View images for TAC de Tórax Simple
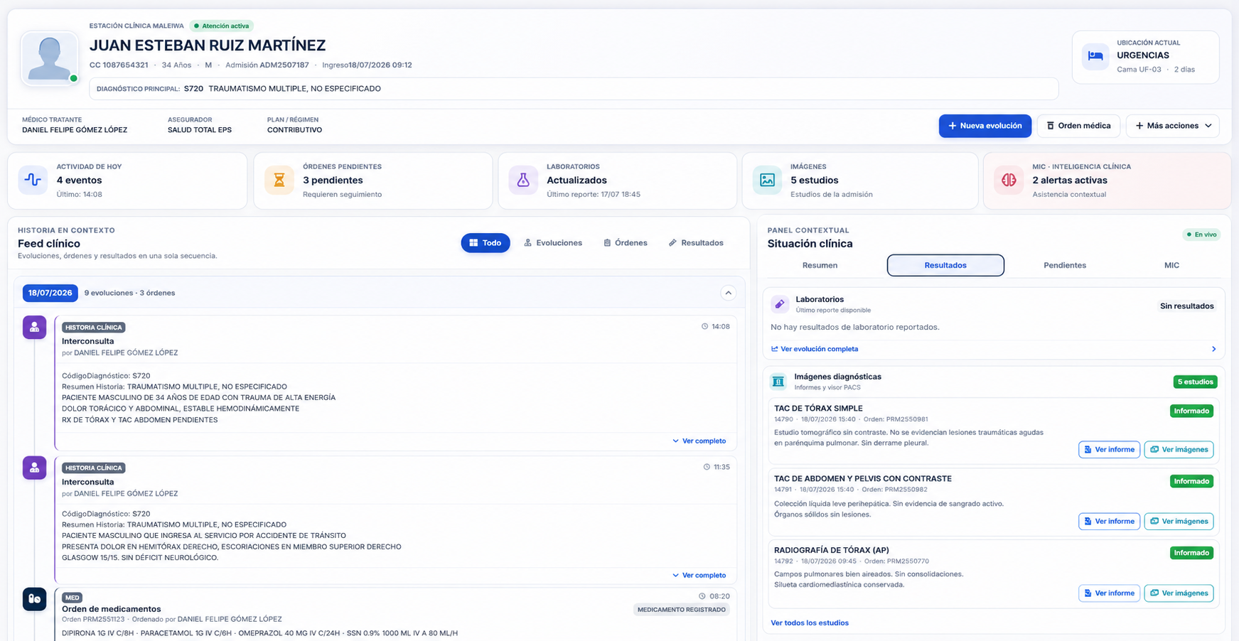Screen dimensions: 1239x641 [x=1179, y=450]
